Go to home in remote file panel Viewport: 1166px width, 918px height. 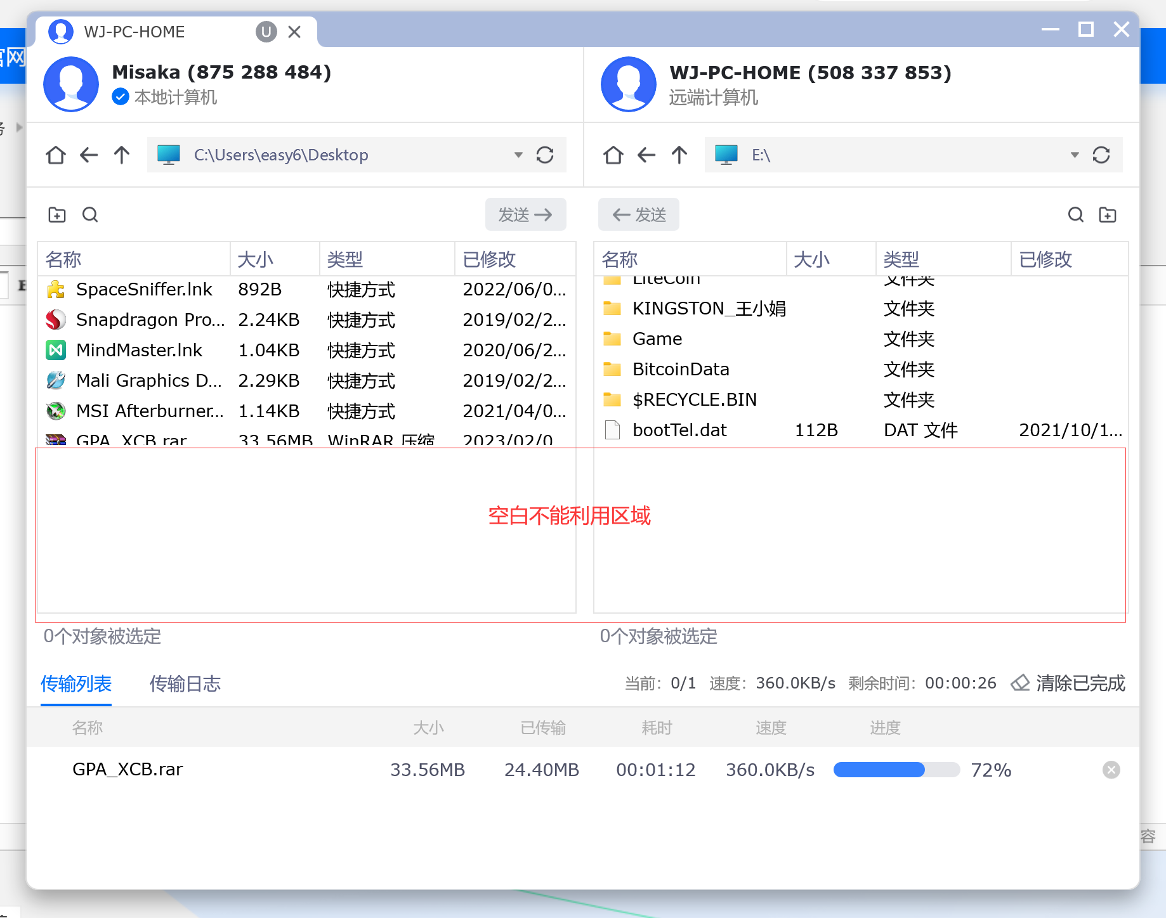[x=613, y=155]
